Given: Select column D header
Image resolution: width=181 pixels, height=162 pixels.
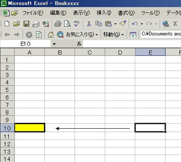Looking at the screenshot, I should [x=120, y=52].
